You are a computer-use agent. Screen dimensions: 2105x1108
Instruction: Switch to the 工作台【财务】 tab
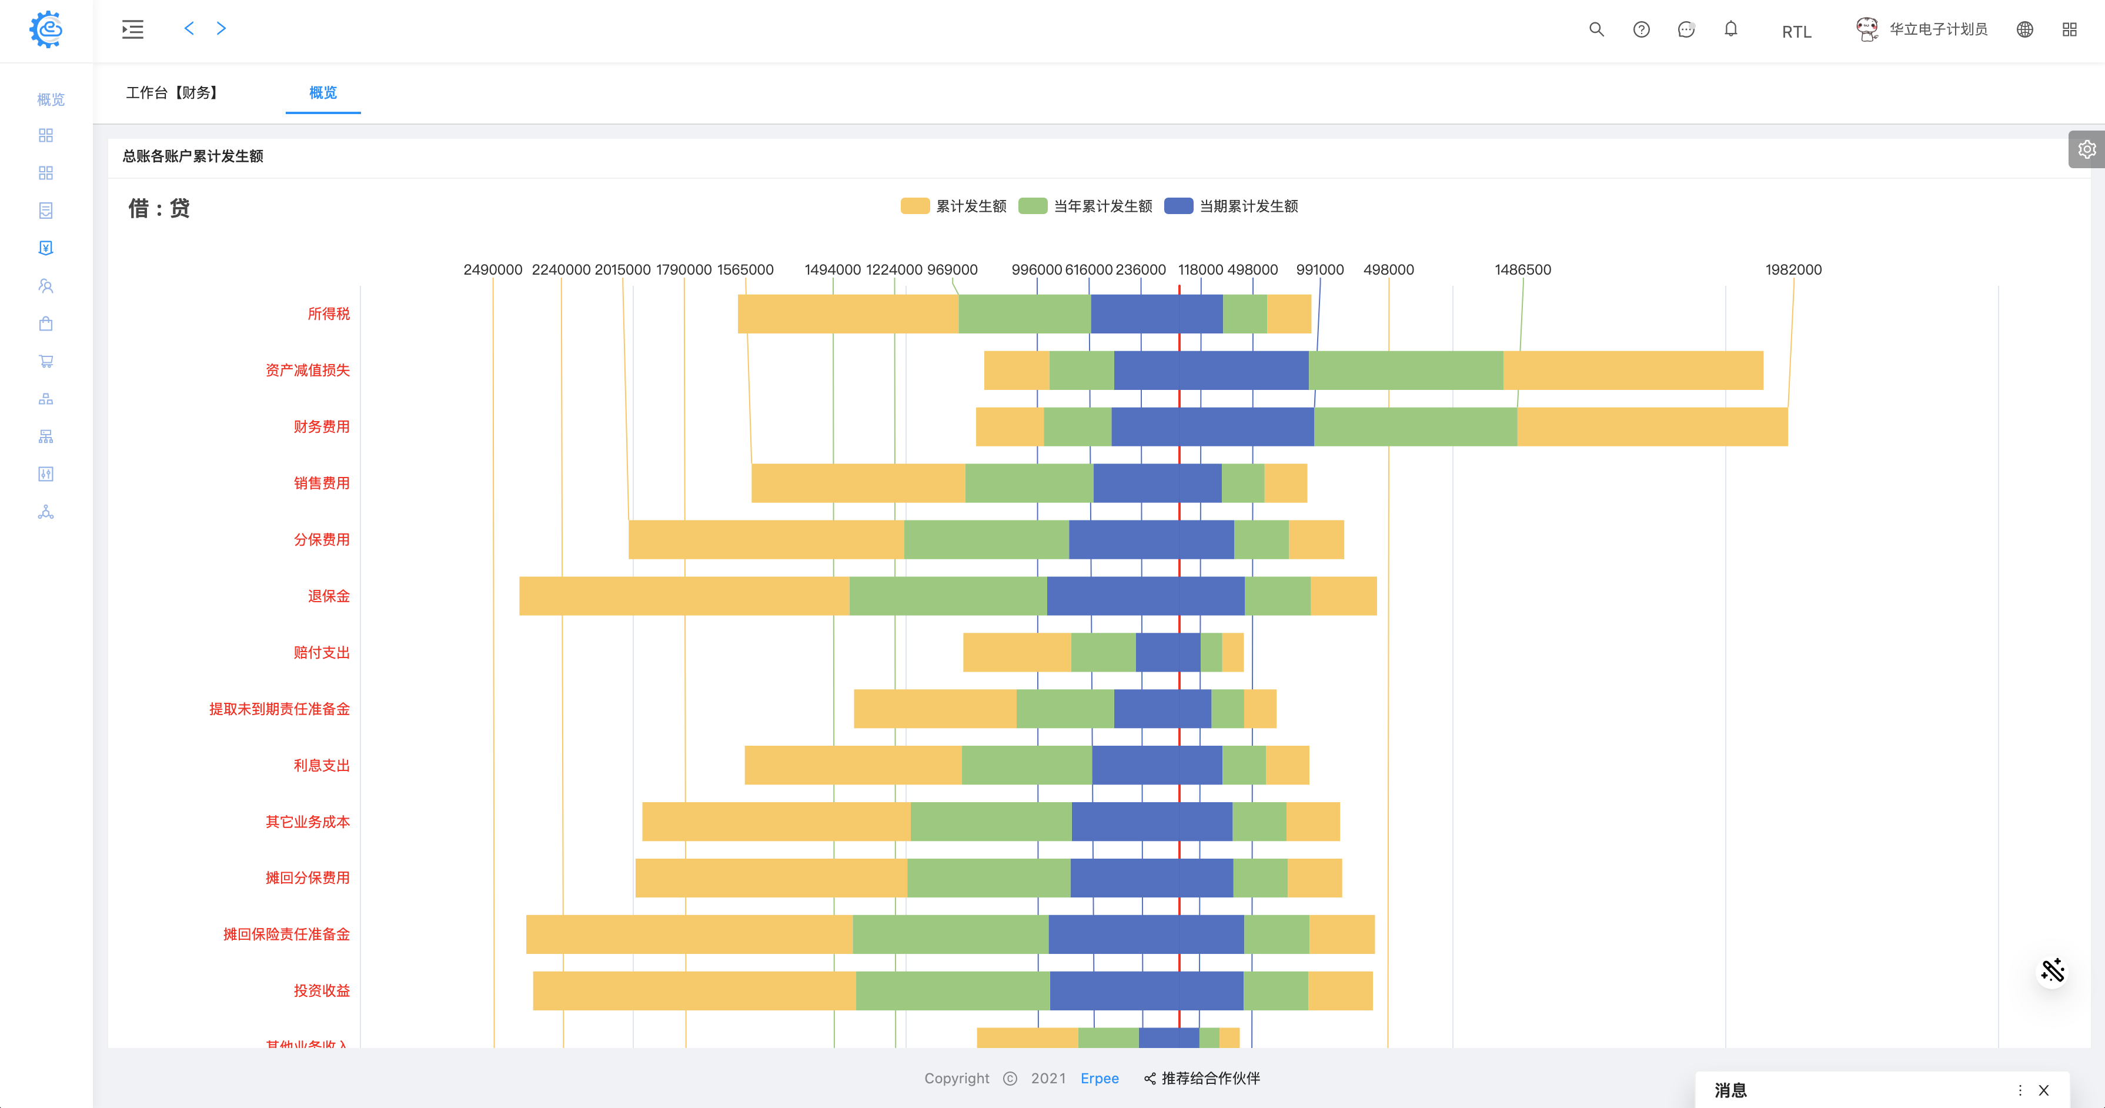[172, 92]
